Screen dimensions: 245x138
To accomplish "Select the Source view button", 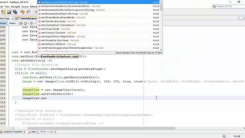I will [3, 23].
